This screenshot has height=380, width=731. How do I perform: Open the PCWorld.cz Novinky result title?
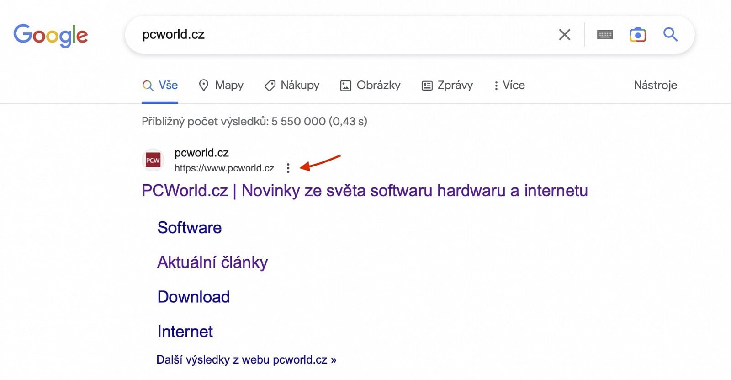(364, 191)
